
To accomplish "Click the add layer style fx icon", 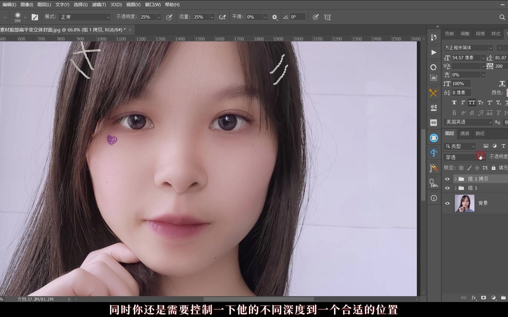I will click(x=474, y=298).
